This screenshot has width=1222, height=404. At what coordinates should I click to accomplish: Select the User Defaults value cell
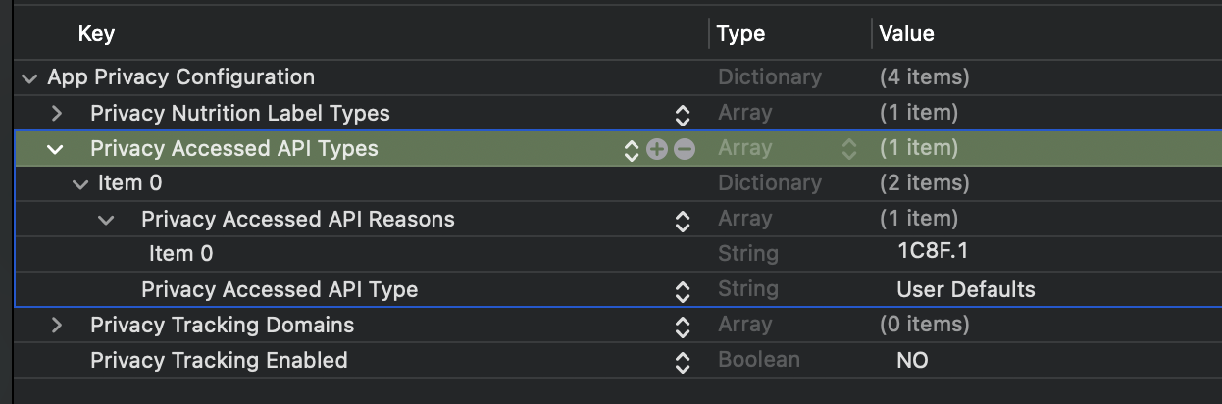966,290
